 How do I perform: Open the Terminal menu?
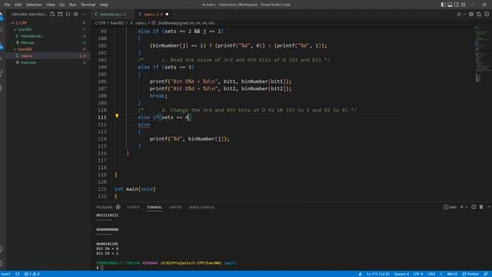pyautogui.click(x=88, y=5)
